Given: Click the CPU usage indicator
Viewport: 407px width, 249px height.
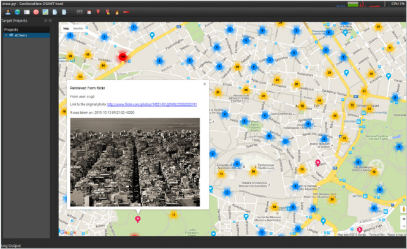Looking at the screenshot, I should 398,4.
